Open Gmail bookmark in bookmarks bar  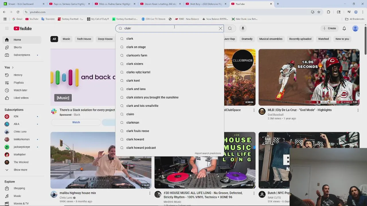point(17,19)
